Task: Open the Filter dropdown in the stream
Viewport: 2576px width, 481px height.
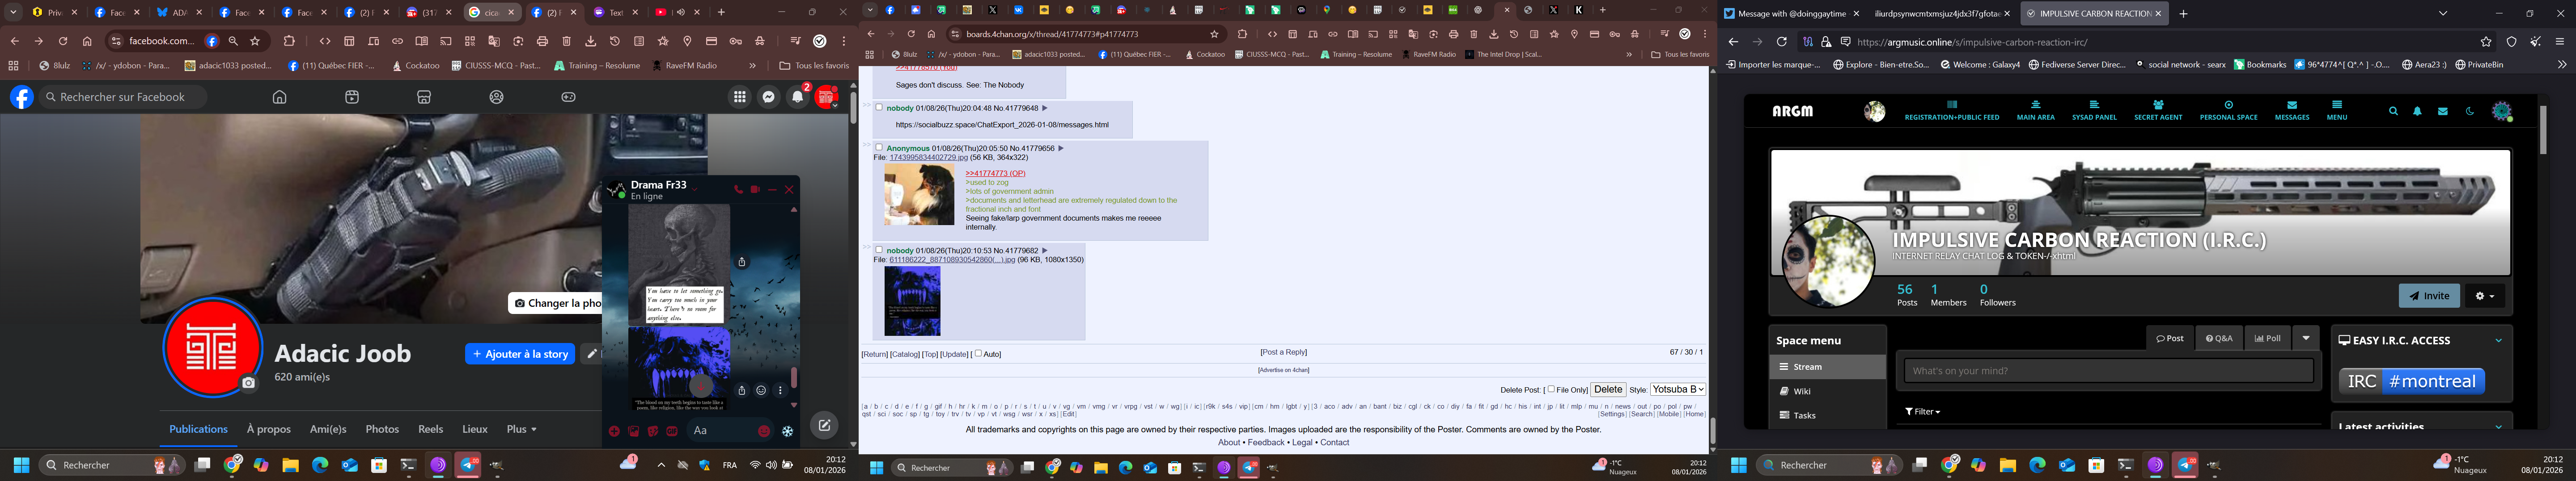Action: (1922, 411)
